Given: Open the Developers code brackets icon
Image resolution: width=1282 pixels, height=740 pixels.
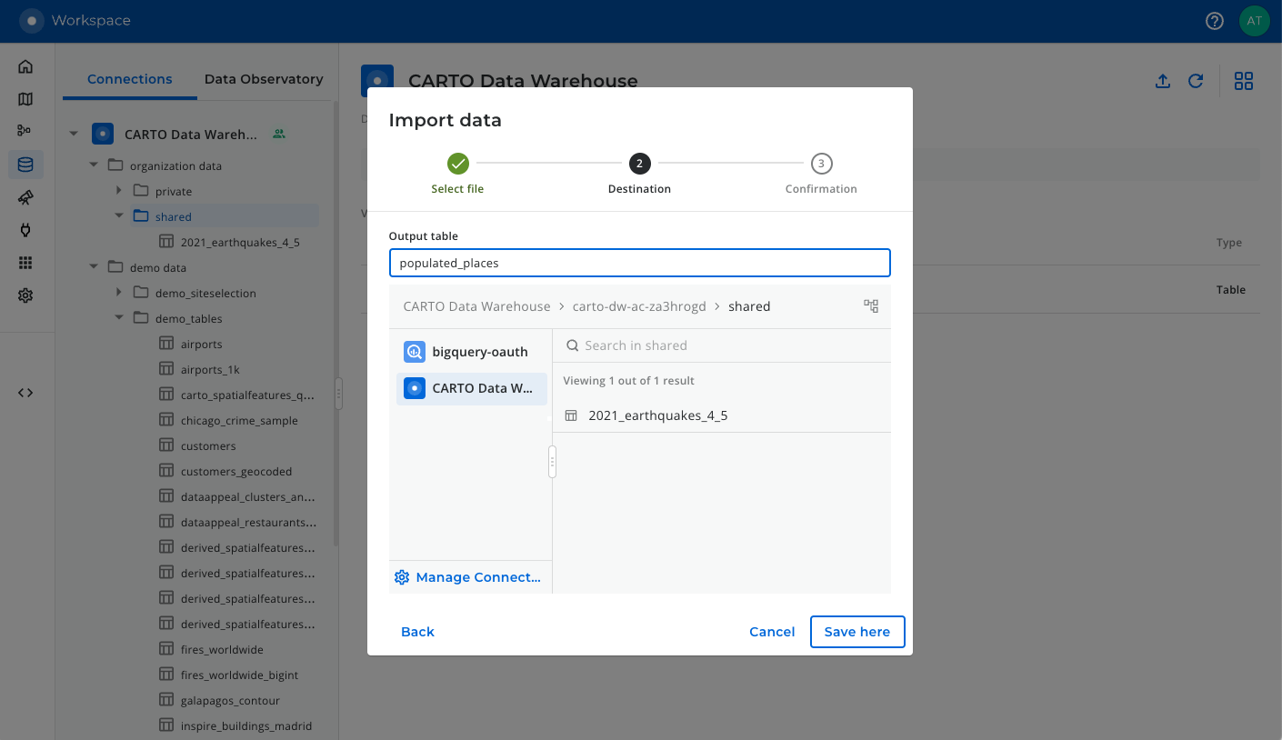Looking at the screenshot, I should pos(25,393).
